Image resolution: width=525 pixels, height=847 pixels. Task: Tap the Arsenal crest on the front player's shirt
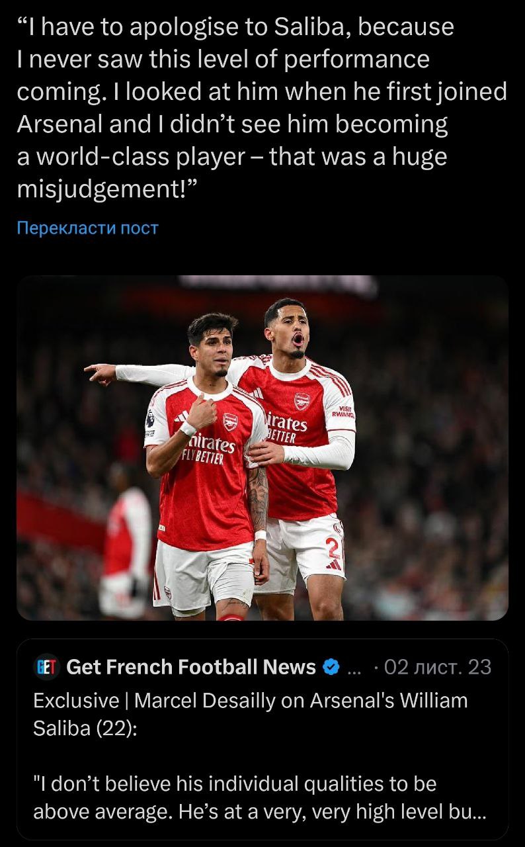point(229,421)
